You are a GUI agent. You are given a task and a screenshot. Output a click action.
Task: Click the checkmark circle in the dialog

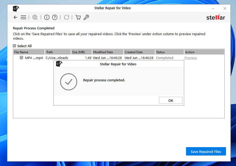pos(69,82)
